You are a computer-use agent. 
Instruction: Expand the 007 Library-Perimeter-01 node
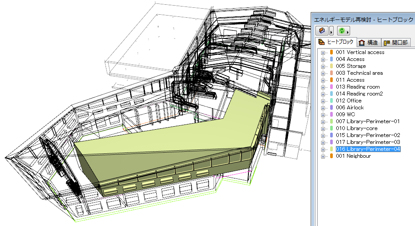coord(323,121)
